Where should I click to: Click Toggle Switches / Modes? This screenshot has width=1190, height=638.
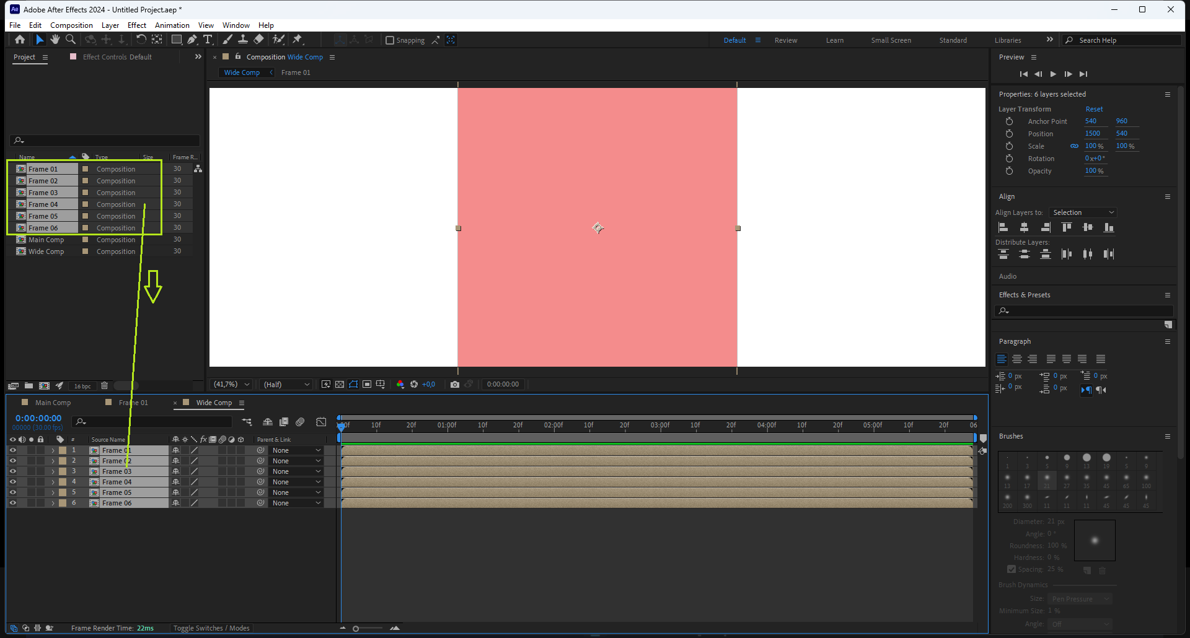pyautogui.click(x=211, y=628)
